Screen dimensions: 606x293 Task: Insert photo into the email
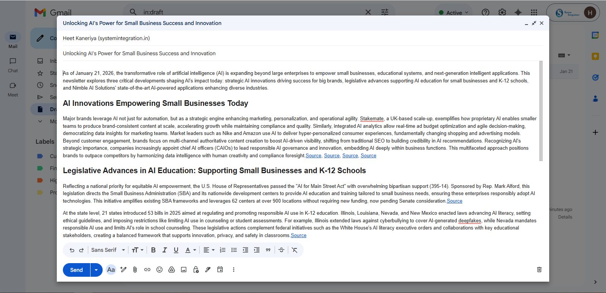[184, 270]
